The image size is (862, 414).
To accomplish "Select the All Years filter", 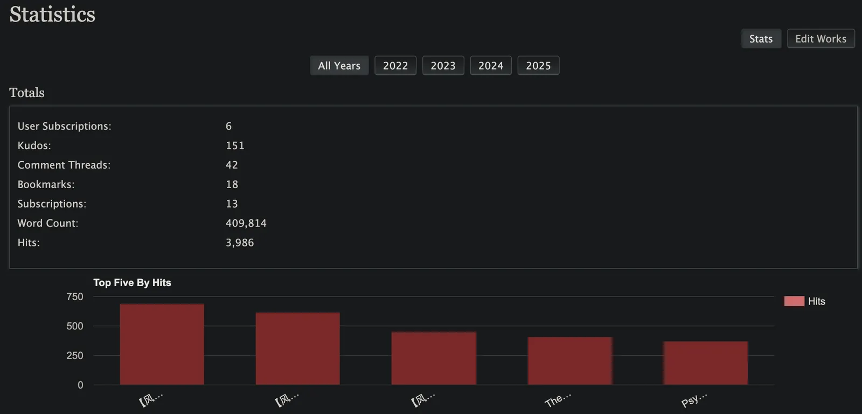I will coord(339,66).
